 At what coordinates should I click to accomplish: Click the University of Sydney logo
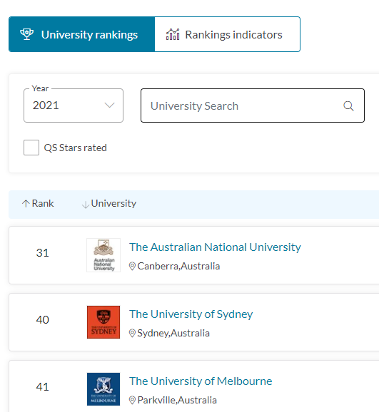103,322
